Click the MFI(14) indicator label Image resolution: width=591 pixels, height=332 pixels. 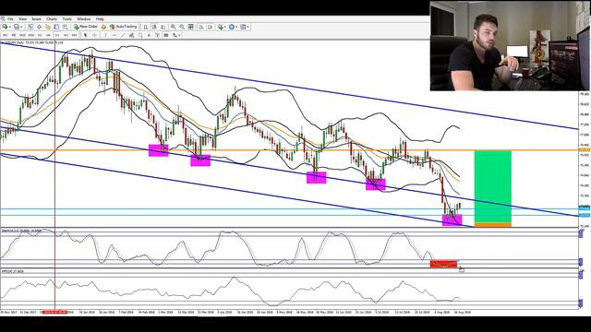[12, 271]
